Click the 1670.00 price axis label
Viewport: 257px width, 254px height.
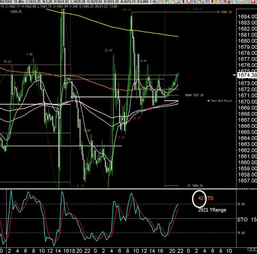pos(247,102)
